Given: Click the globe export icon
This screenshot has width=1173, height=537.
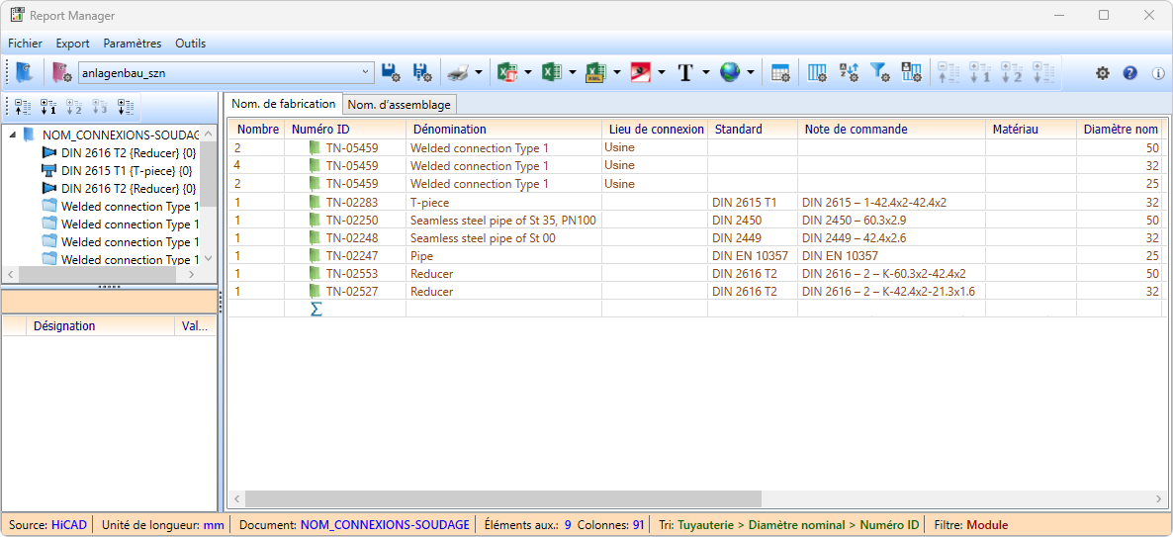Looking at the screenshot, I should (x=730, y=72).
